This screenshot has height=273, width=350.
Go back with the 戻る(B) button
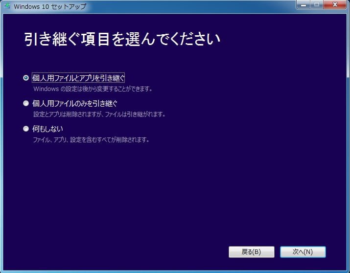click(x=251, y=252)
